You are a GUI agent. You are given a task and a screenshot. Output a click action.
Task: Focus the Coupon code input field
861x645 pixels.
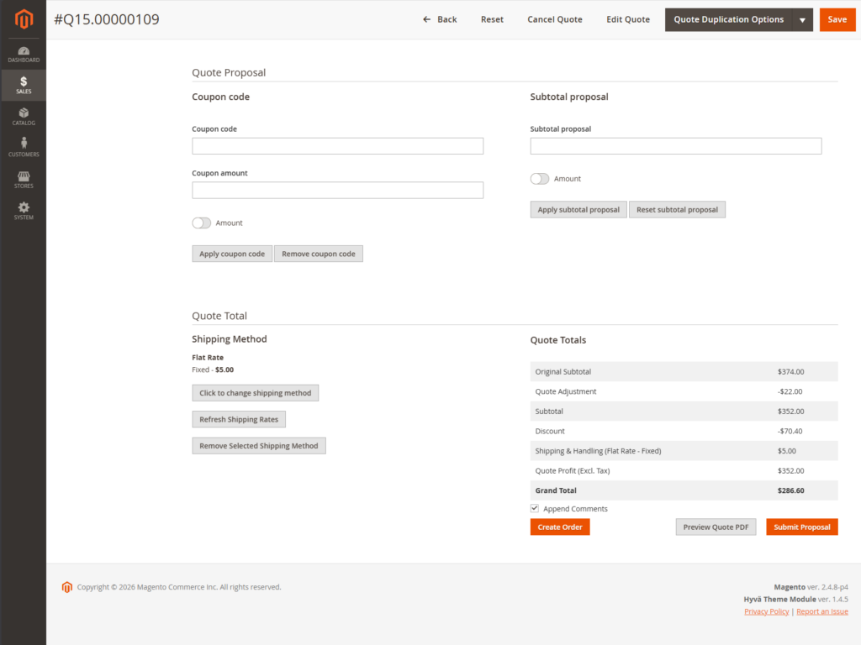[338, 146]
